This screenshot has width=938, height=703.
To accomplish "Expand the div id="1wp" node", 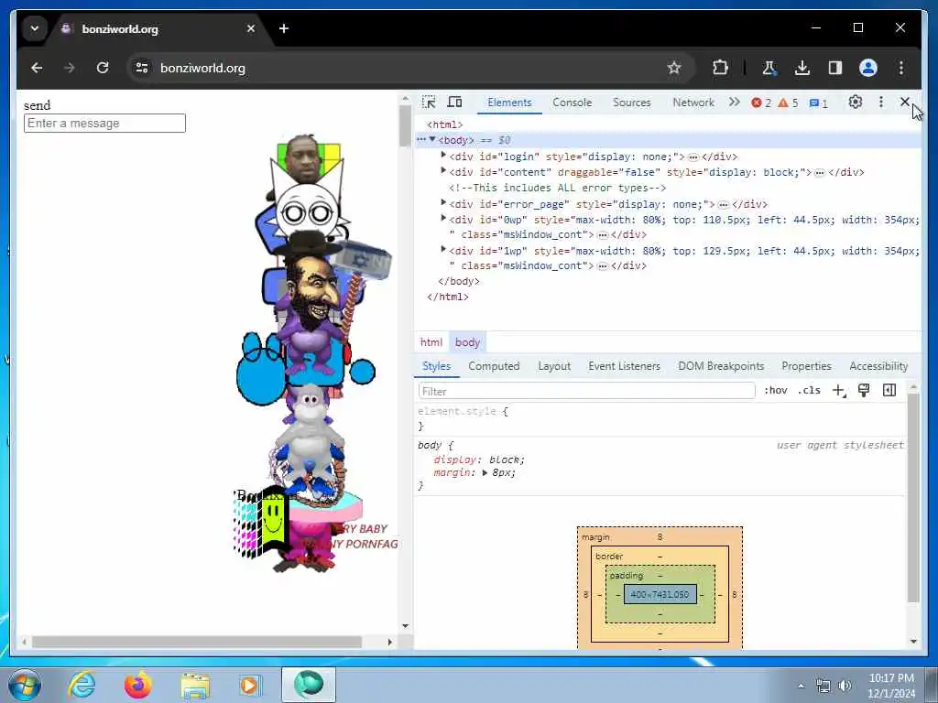I will coord(443,250).
